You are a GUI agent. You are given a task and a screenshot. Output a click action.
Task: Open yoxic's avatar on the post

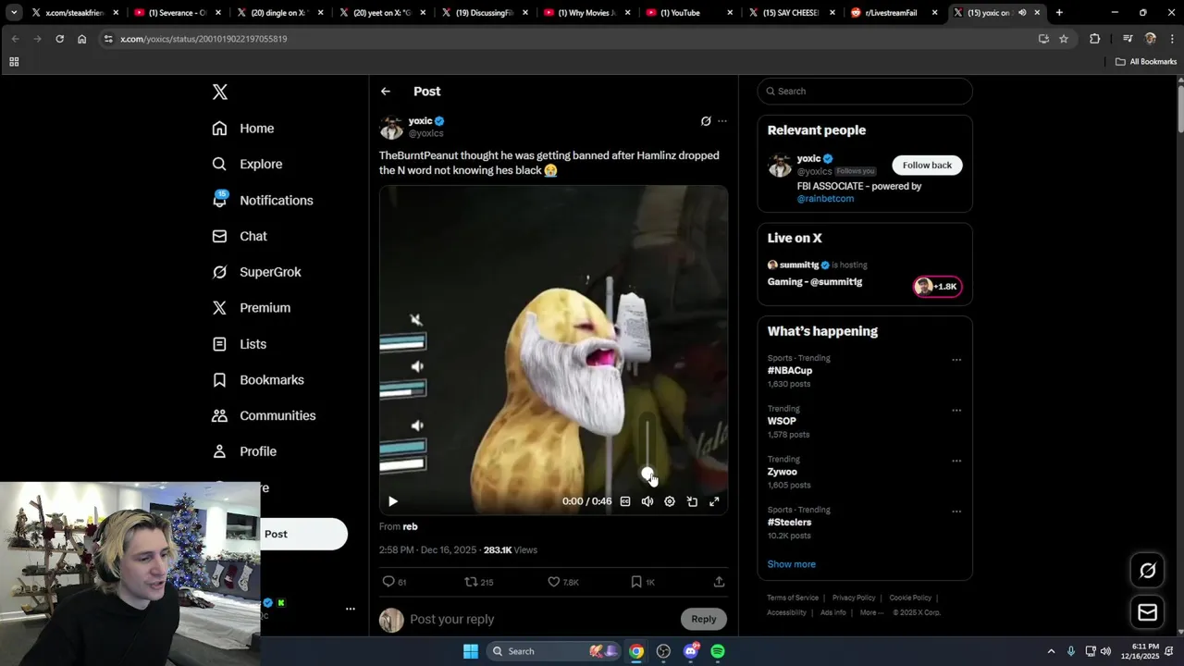click(391, 127)
